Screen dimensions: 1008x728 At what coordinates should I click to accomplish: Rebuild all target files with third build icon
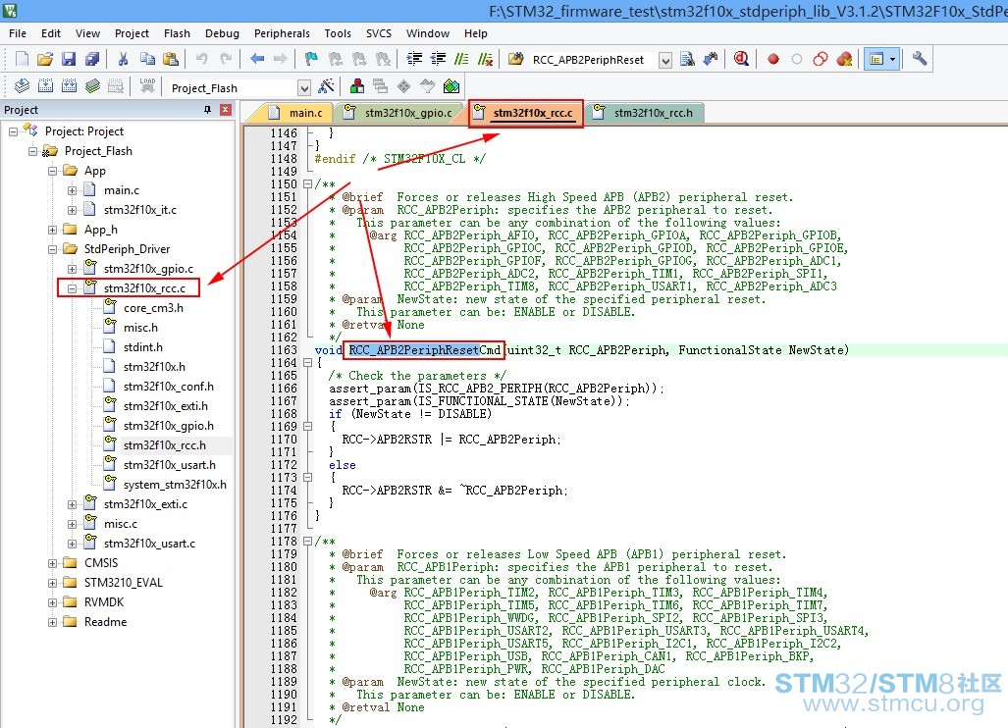[69, 86]
